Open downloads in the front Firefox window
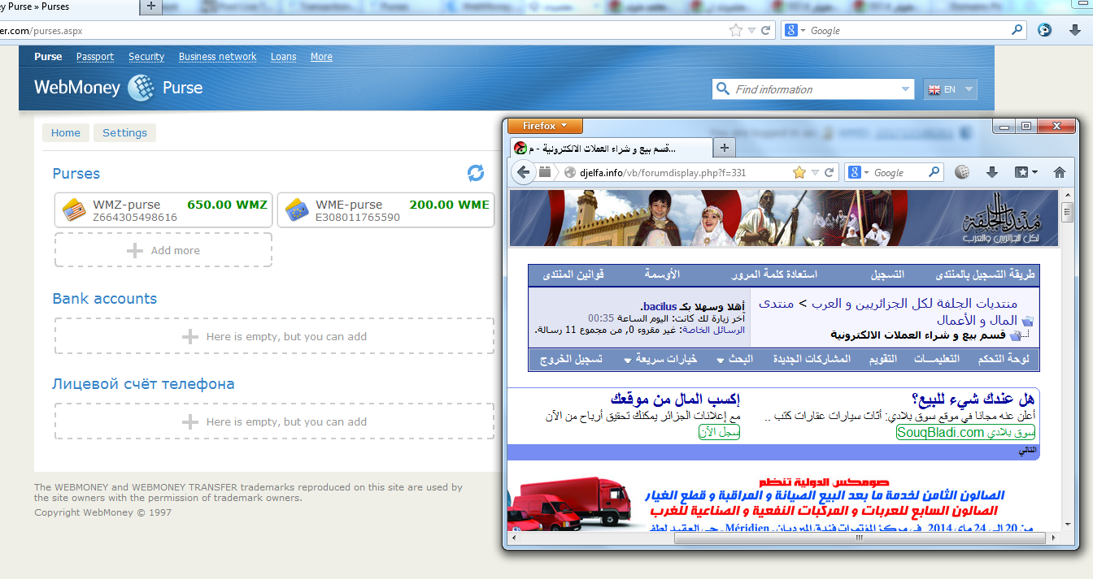This screenshot has height=579, width=1093. pos(991,172)
